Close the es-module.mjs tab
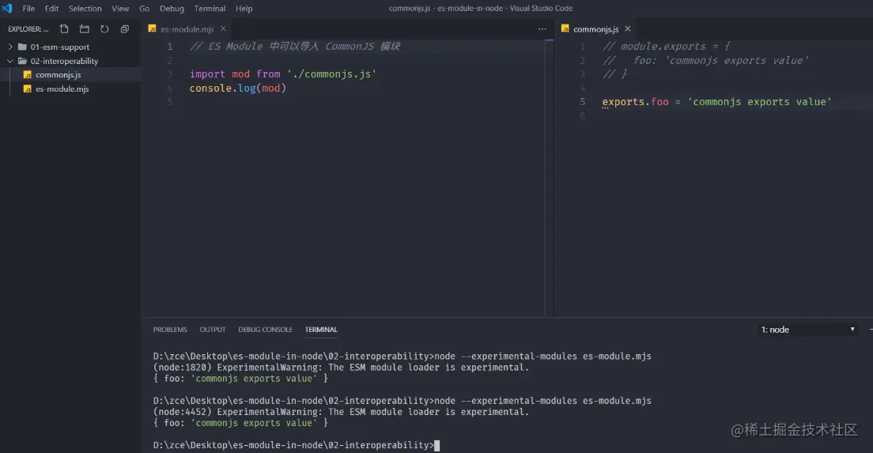The width and height of the screenshot is (873, 453). point(223,28)
